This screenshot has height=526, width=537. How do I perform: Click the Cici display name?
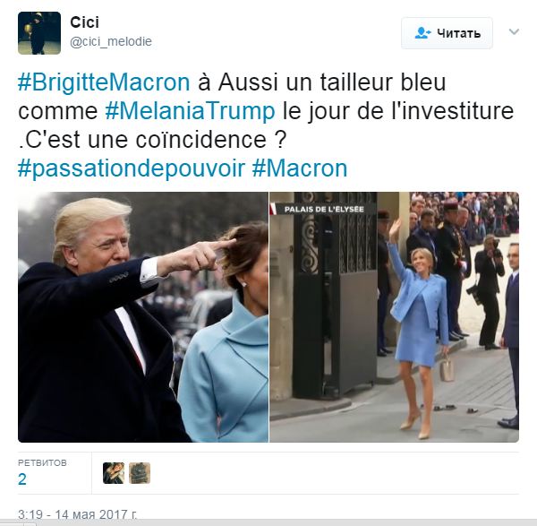85,22
